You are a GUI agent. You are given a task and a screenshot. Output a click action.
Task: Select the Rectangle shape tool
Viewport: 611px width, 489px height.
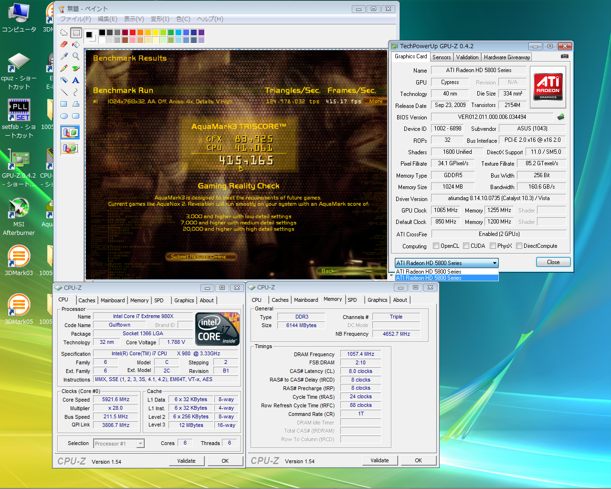pos(64,104)
